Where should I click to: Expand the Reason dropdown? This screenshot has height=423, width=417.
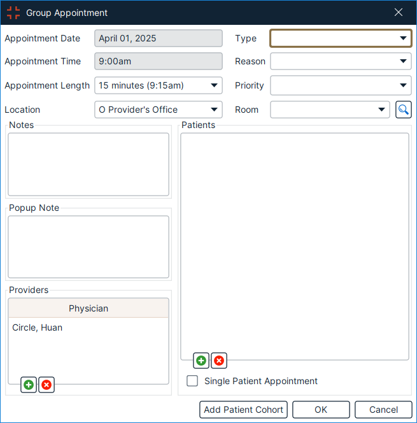[x=341, y=61]
